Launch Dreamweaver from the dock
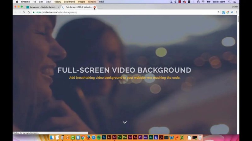Viewport: 252px width, 141px height. tap(119, 137)
